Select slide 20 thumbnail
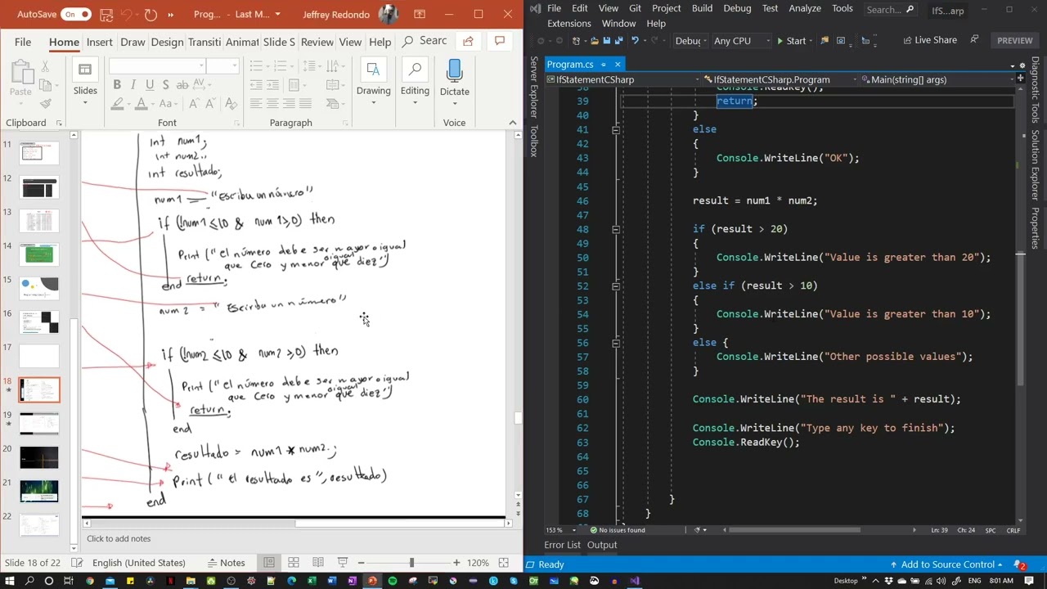 tap(39, 456)
